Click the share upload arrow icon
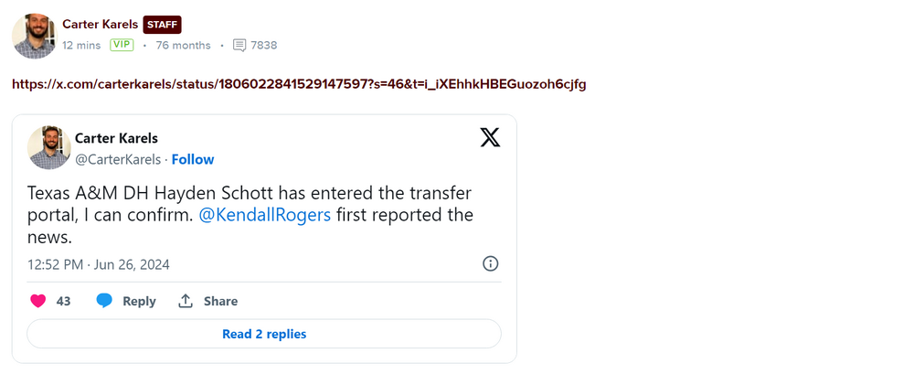The height and width of the screenshot is (374, 914). coord(186,301)
